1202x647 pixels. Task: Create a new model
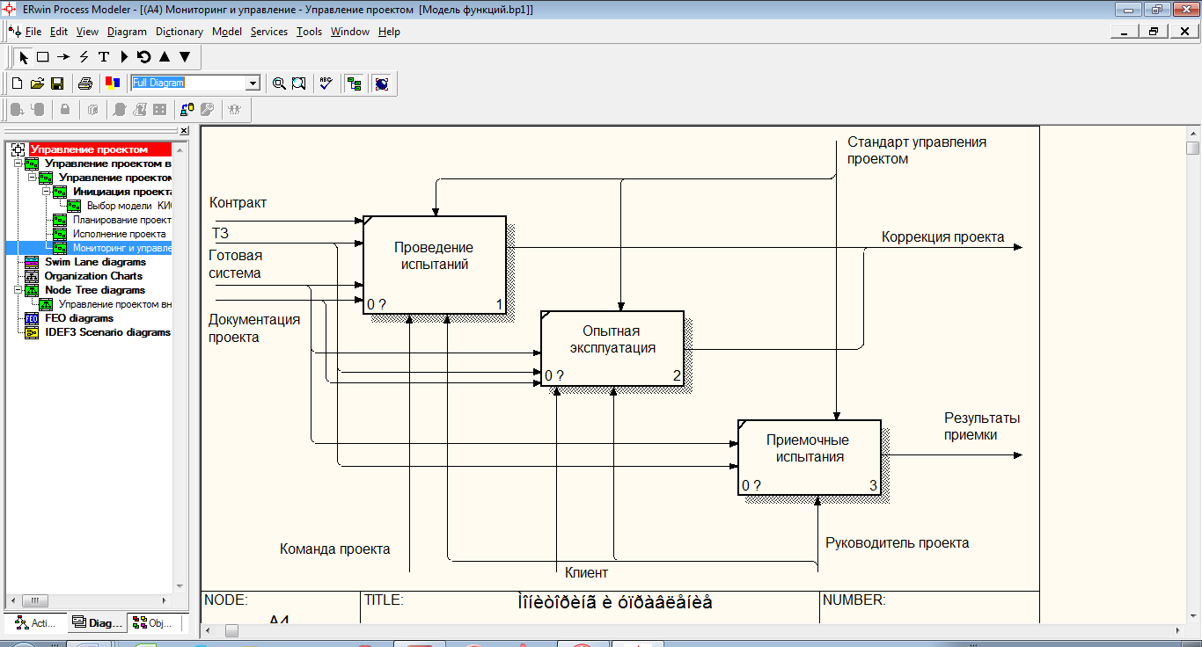click(17, 84)
